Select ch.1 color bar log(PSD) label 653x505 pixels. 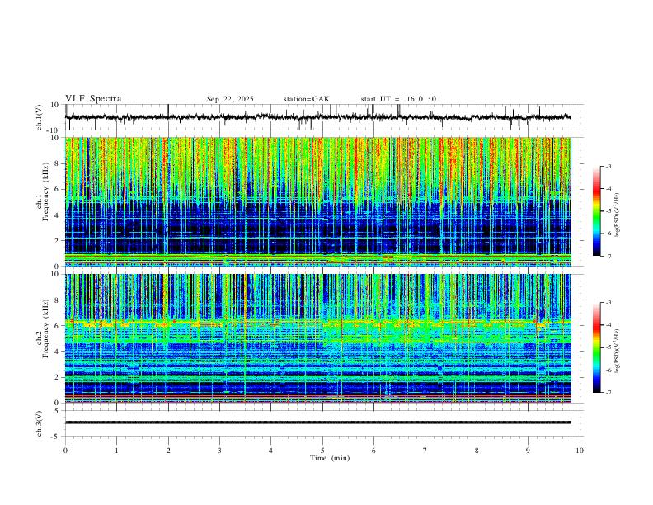coord(617,215)
